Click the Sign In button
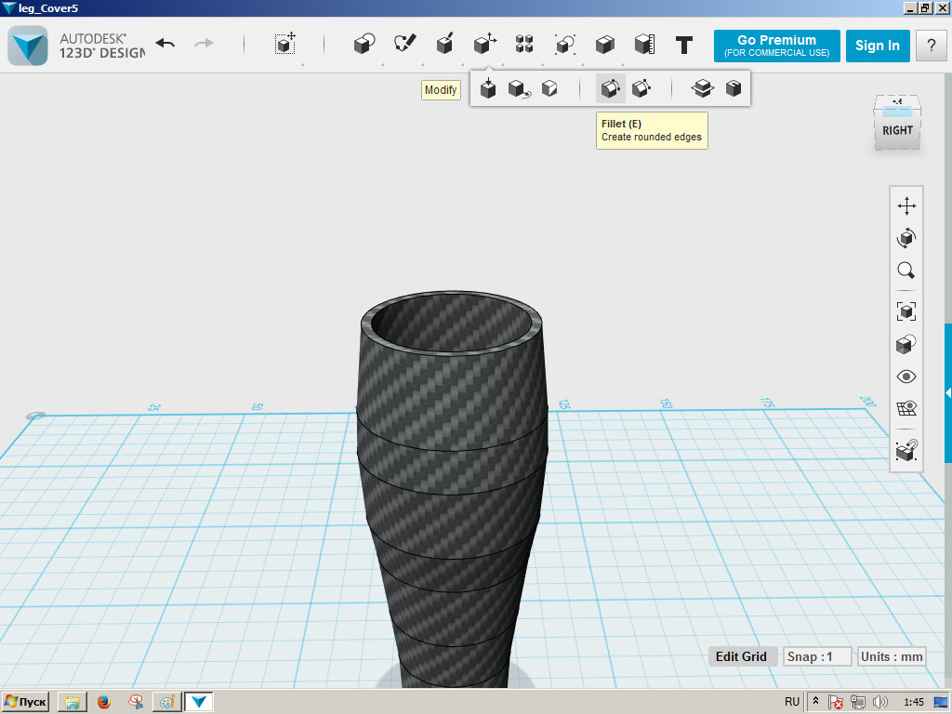This screenshot has width=952, height=714. point(877,46)
